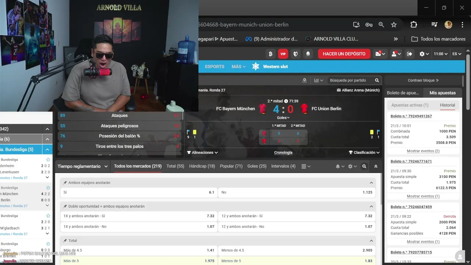471x265 pixels.
Task: Favorite the M'gladbach match with star
Action: [x=48, y=216]
